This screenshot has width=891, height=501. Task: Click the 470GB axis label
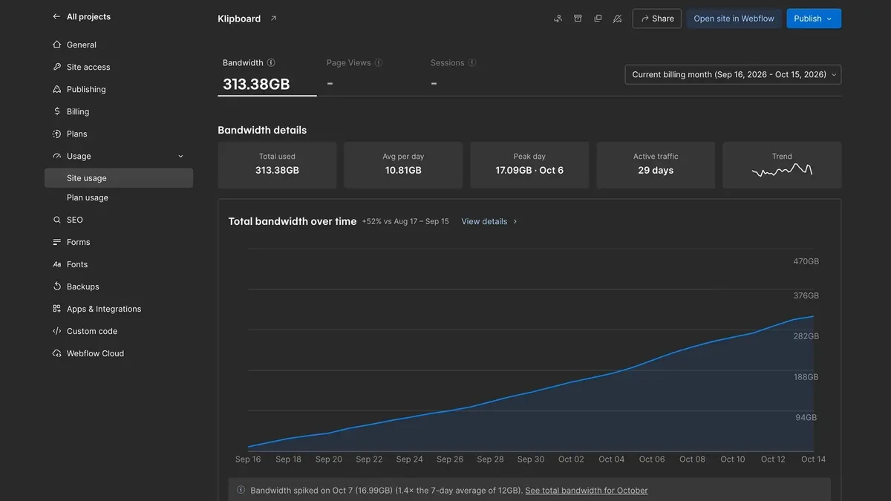tap(806, 261)
